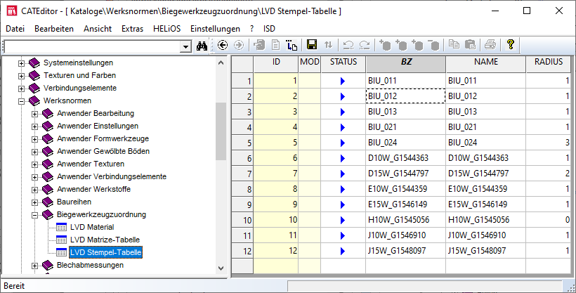Open the Bearbeiten menu
This screenshot has width=576, height=293.
click(x=54, y=29)
